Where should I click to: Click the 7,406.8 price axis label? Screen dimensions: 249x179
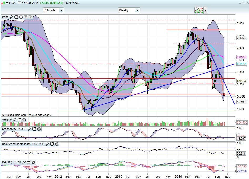click(242, 38)
